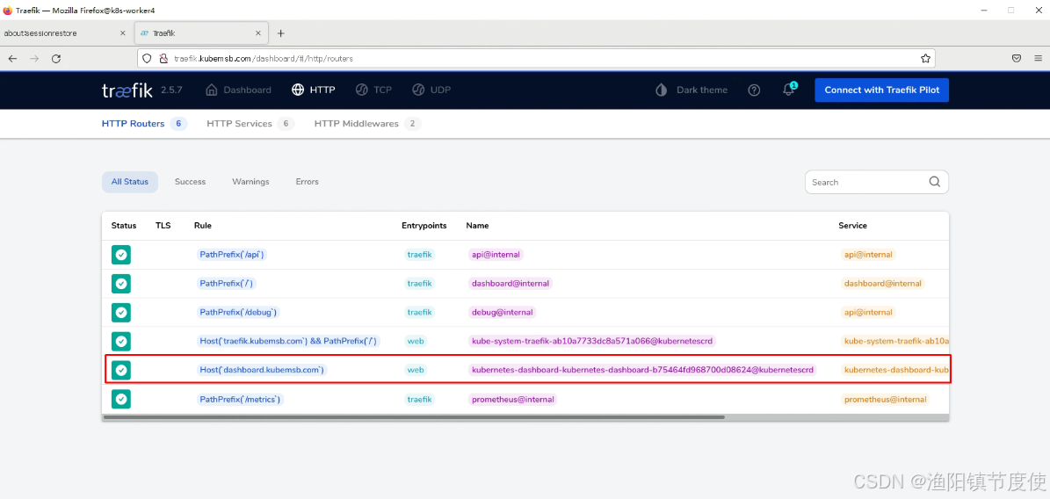Open Firefox hamburger menu

point(1038,58)
